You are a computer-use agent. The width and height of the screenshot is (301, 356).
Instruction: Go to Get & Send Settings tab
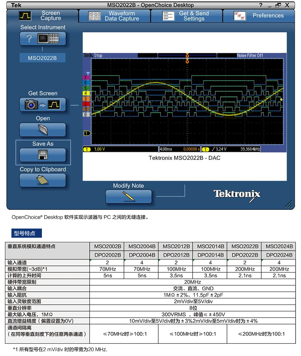coord(187,16)
